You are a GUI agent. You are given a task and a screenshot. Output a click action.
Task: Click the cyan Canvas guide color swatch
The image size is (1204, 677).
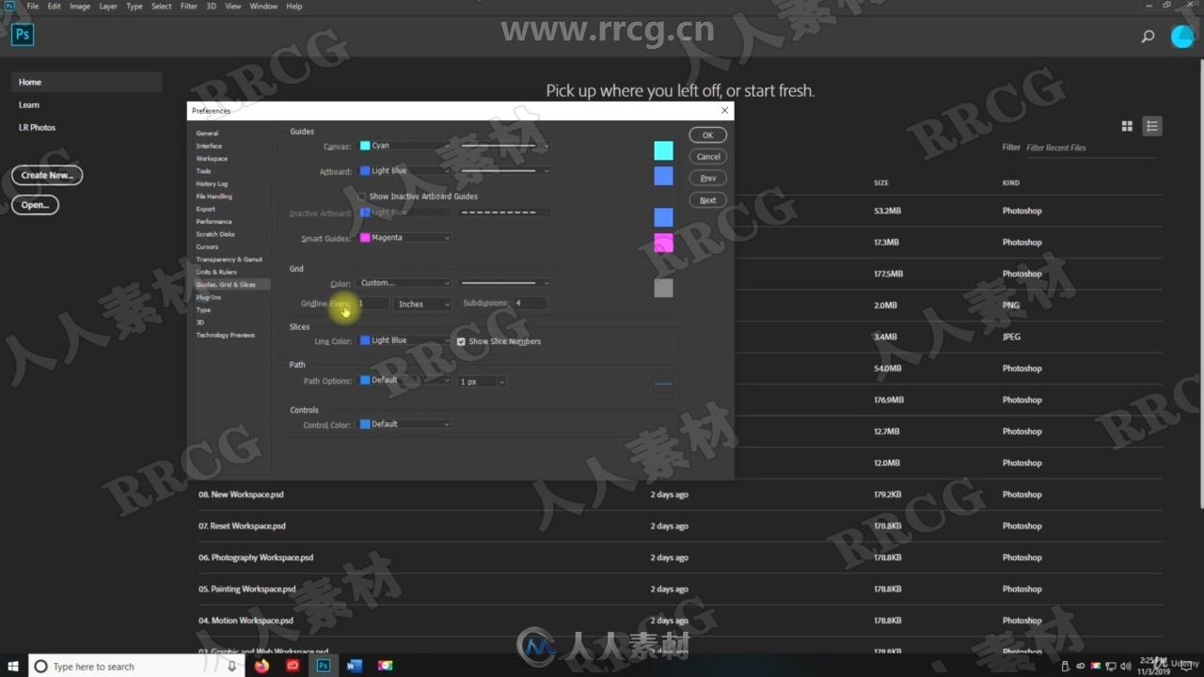[663, 150]
